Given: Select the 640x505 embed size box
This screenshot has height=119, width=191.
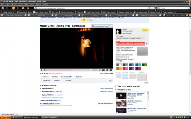Looking at the screenshot, I should [142, 77].
